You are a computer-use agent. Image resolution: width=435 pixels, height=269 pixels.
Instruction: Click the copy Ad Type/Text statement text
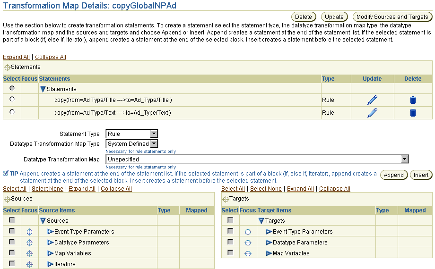tap(113, 113)
